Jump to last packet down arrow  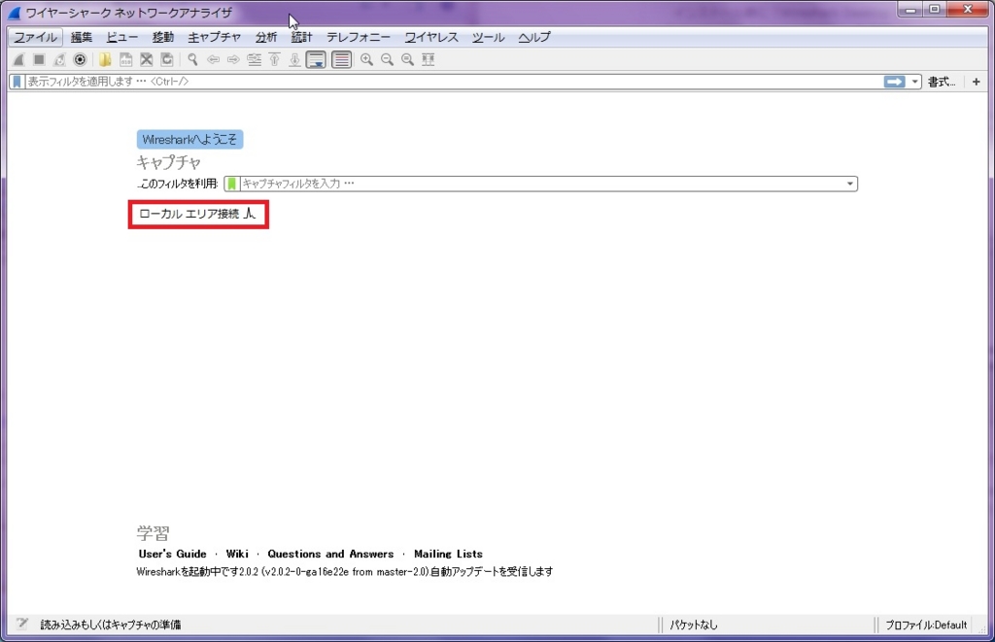point(294,59)
